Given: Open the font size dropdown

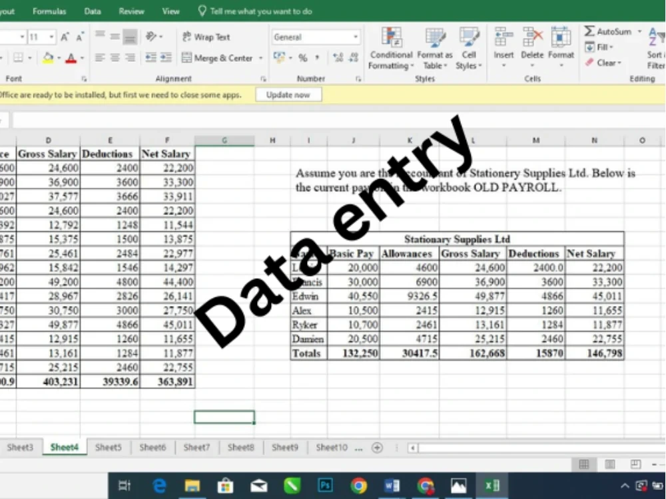Looking at the screenshot, I should tap(51, 37).
